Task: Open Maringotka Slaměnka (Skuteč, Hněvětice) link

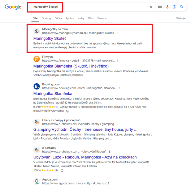Action: (71, 66)
